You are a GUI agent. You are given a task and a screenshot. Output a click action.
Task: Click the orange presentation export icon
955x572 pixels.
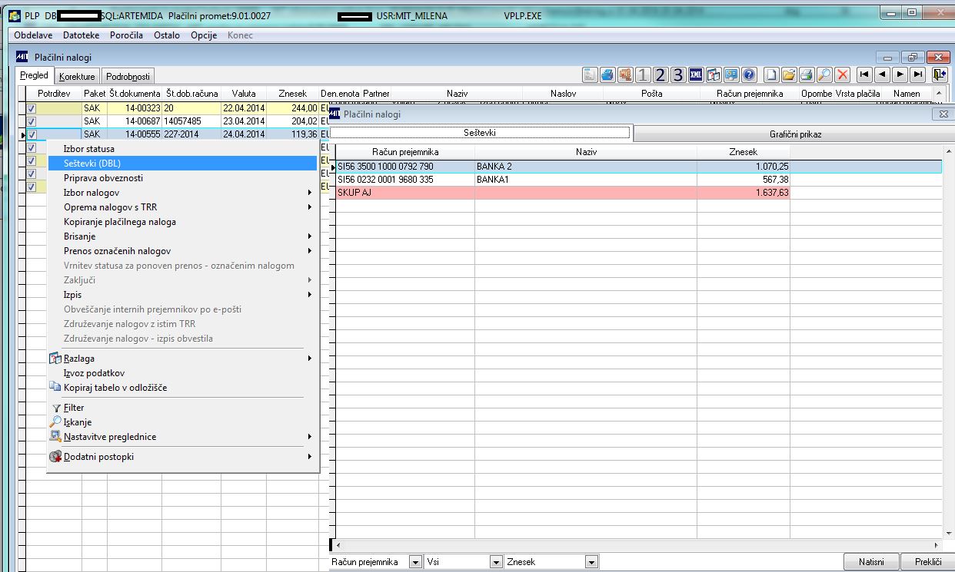625,74
